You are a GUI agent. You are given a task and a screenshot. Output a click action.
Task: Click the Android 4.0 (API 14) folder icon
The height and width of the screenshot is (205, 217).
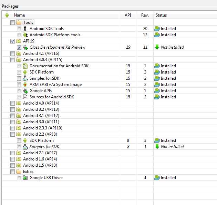pos(19,103)
